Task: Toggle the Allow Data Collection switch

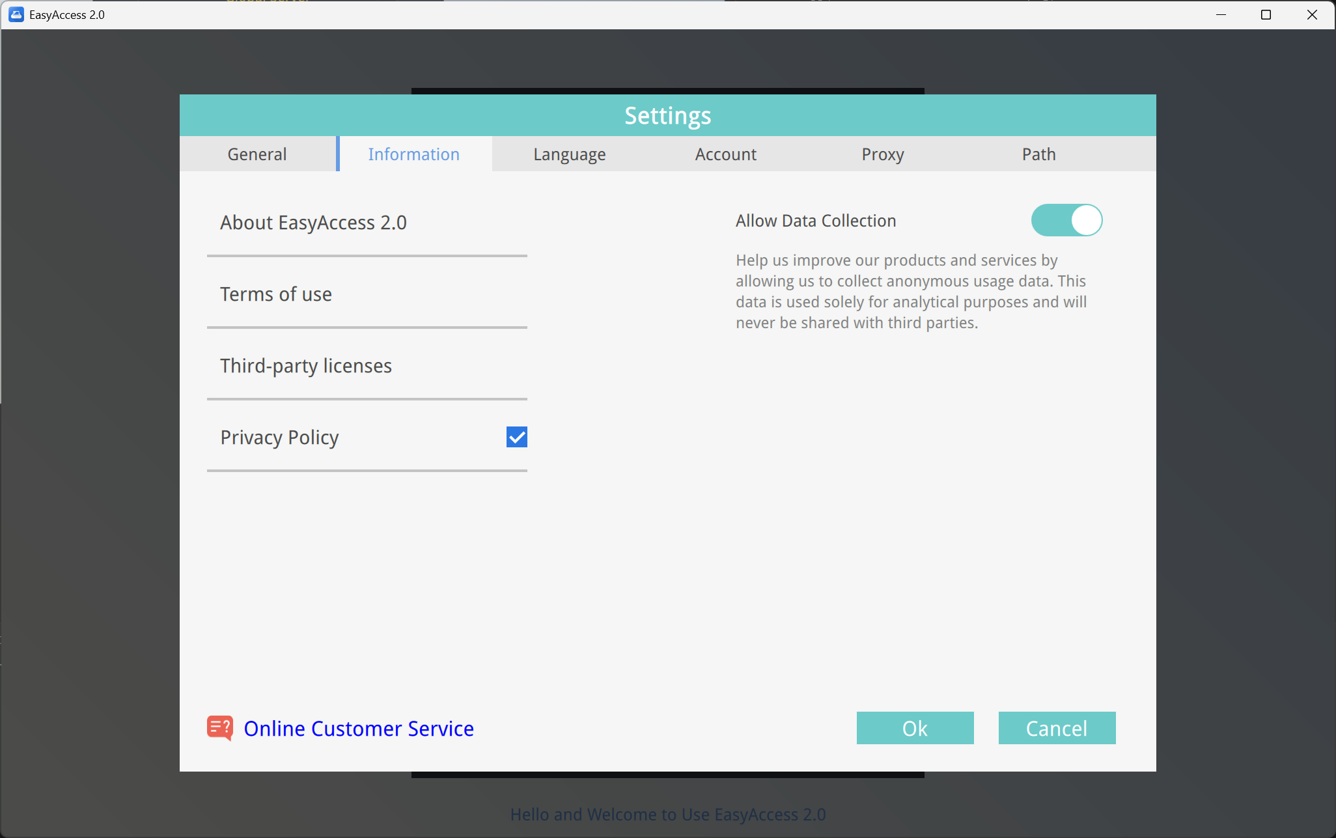Action: [x=1066, y=220]
